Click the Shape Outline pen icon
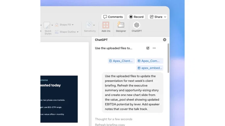225x126 pixels. [x=57, y=32]
